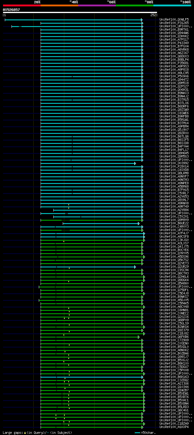Click label UniRef100_A8CV48
Screen dimensions: 194x435
click(174, 307)
